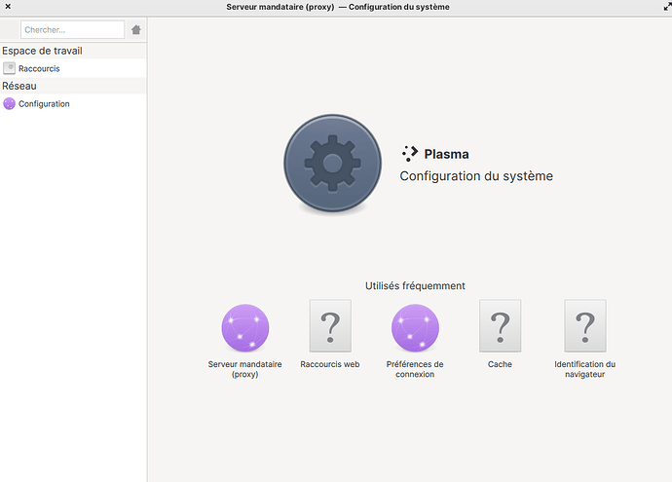Click the Serveur mandataire (proxy) label
The height and width of the screenshot is (482, 672).
[245, 369]
